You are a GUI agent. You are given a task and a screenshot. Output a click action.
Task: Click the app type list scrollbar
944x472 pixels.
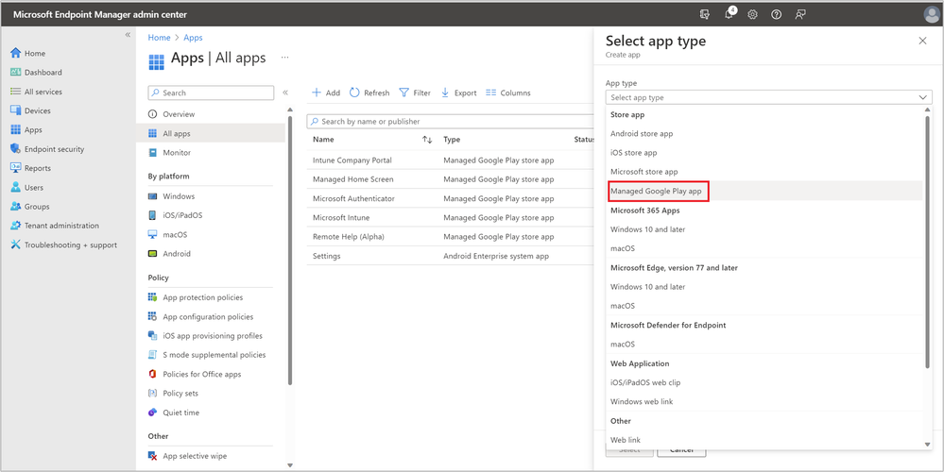(928, 241)
